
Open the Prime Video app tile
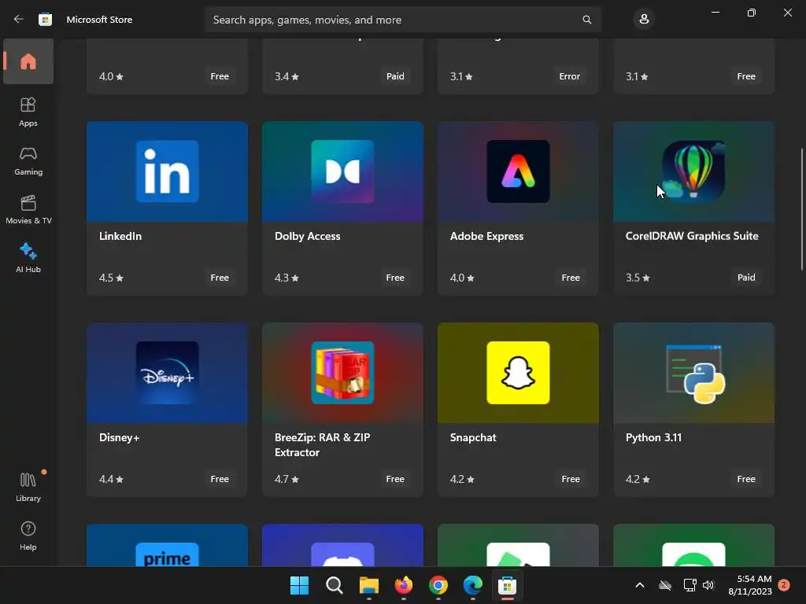(167, 545)
